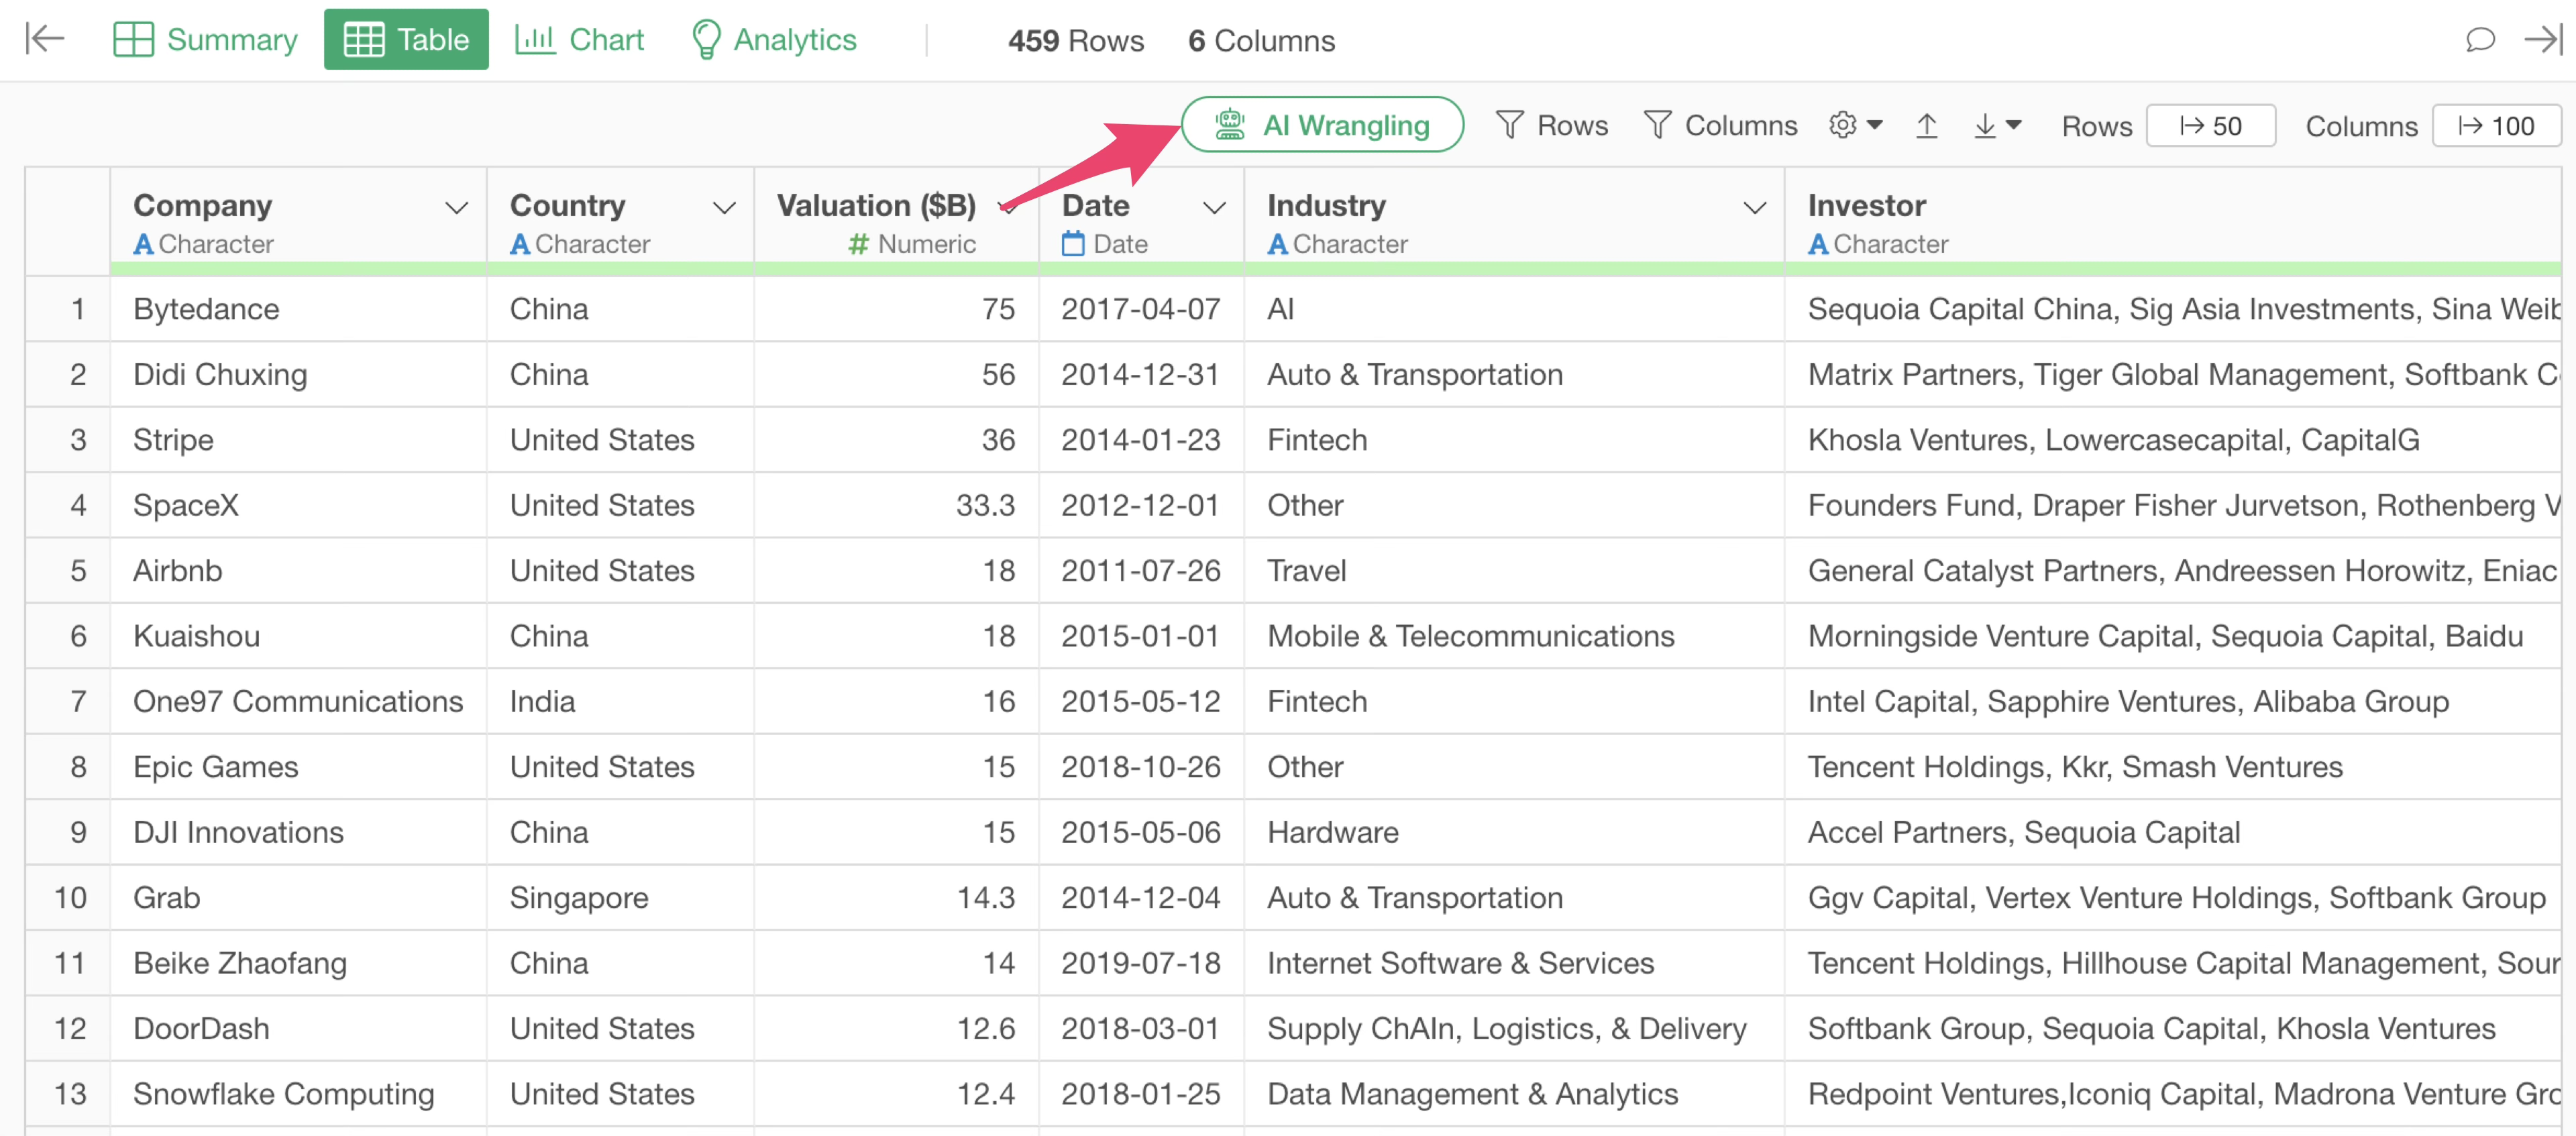The image size is (2576, 1136).
Task: Select the SpaceX cell
Action: point(298,505)
